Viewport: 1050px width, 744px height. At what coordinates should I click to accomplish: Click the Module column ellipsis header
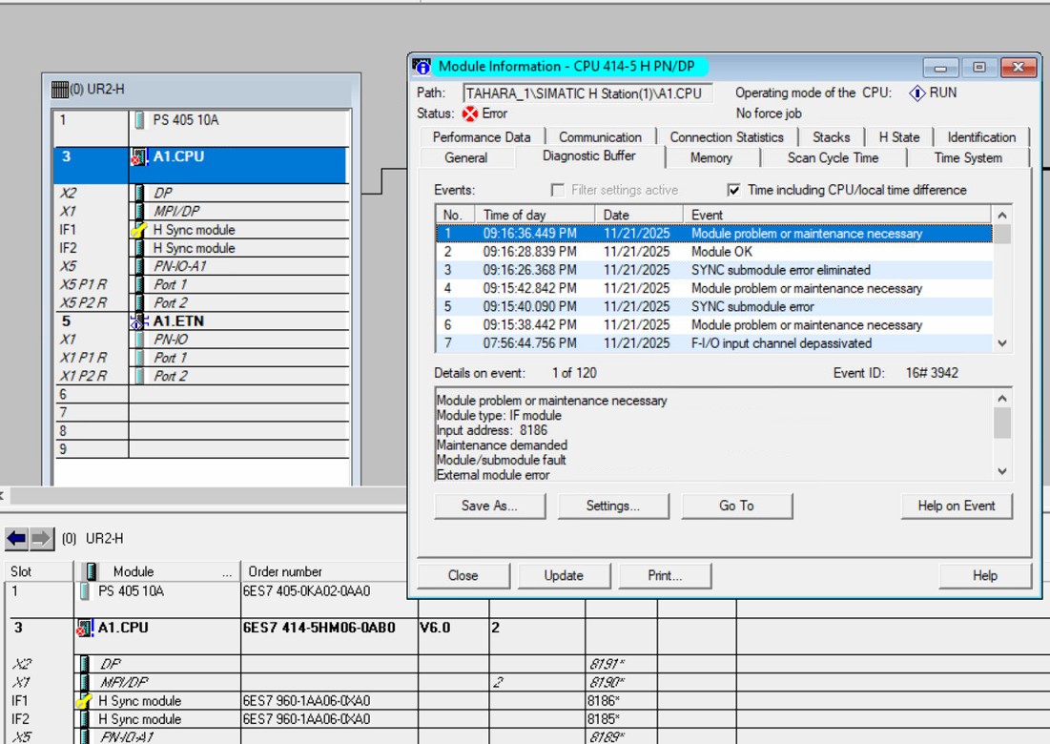point(226,572)
